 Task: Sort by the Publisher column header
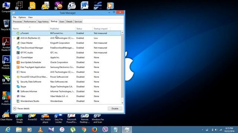(62, 29)
